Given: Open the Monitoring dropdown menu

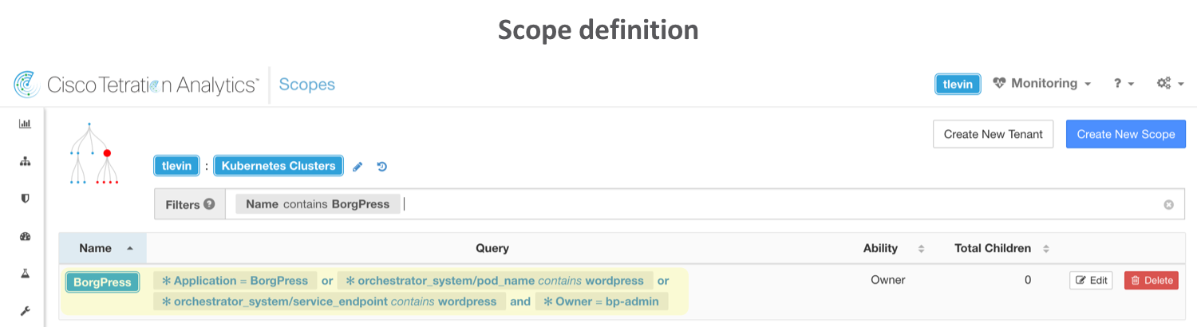Looking at the screenshot, I should click(x=1042, y=84).
